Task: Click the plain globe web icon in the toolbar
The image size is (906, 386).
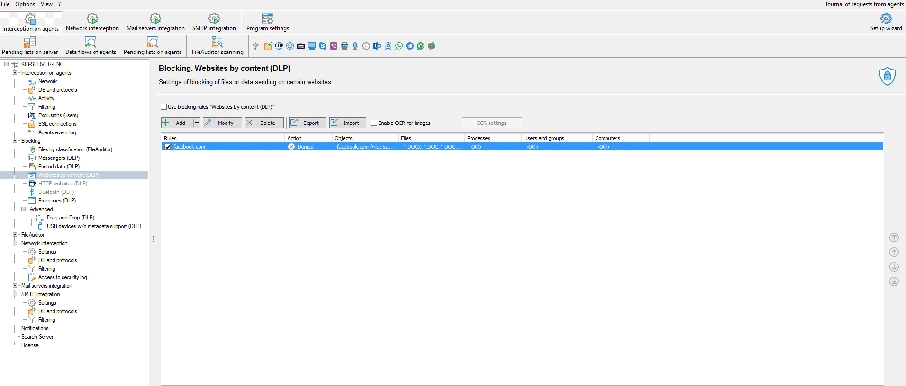Action: pyautogui.click(x=290, y=46)
